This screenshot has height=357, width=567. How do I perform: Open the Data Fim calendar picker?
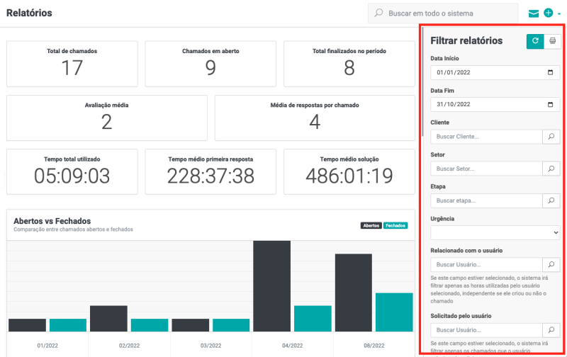tap(551, 104)
